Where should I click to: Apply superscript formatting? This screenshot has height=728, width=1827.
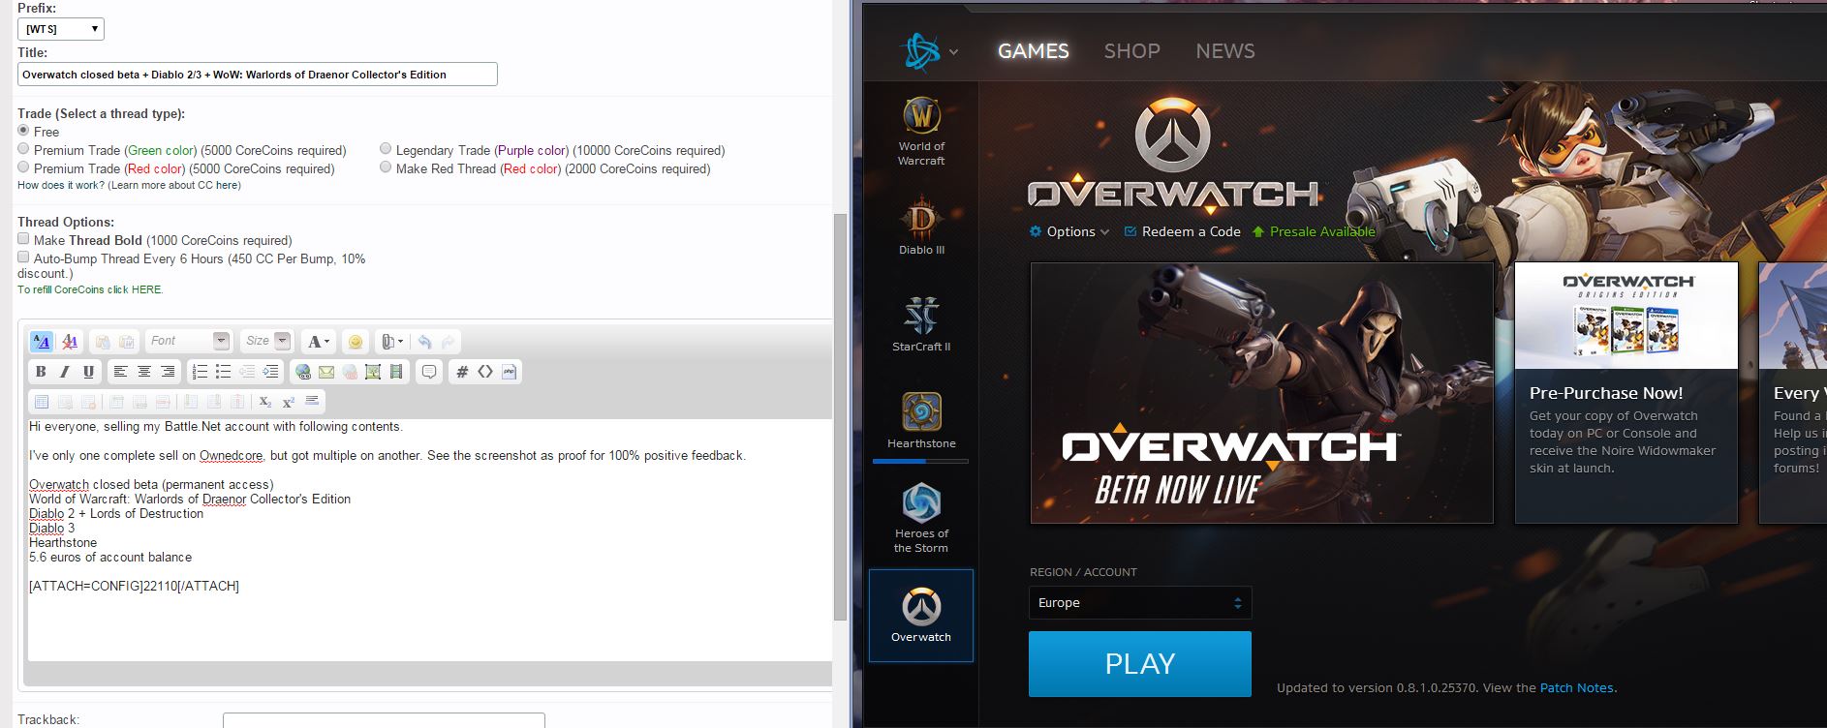tap(289, 401)
